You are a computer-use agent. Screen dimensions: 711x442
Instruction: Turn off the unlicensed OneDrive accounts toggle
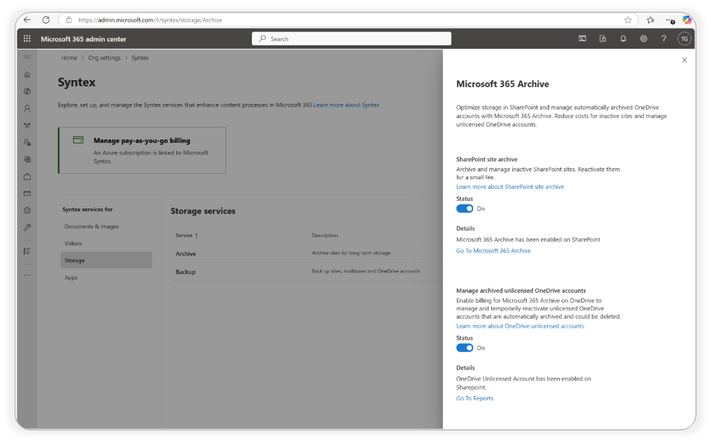(464, 348)
